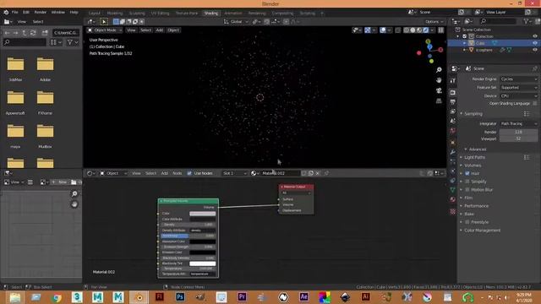Expand the Color Management panel
This screenshot has height=304, width=541.
[482, 231]
